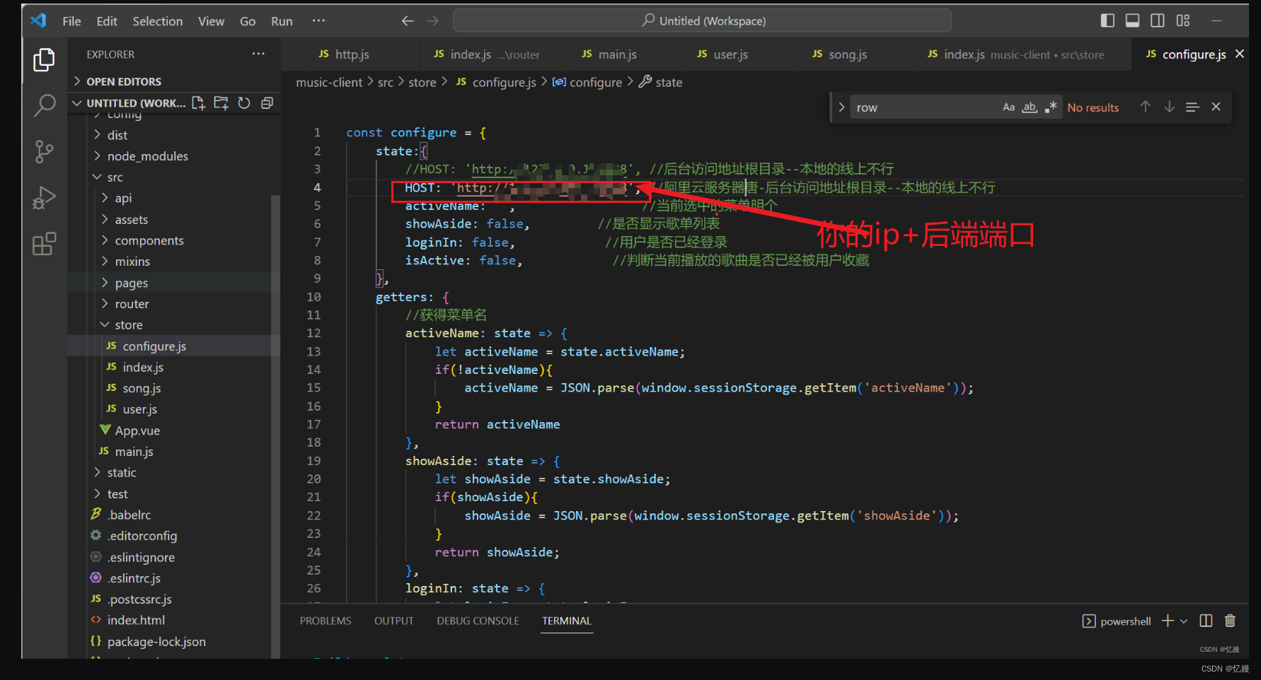Viewport: 1261px width, 680px height.
Task: Toggle the bottom panel layout icon
Action: 1132,20
